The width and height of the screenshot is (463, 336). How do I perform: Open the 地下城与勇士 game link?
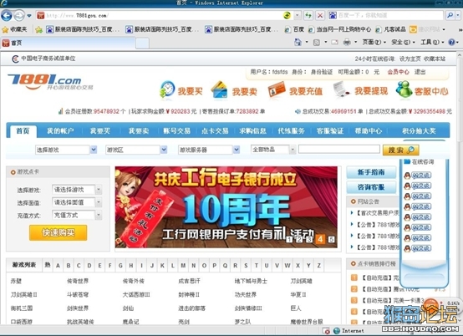pyautogui.click(x=251, y=281)
